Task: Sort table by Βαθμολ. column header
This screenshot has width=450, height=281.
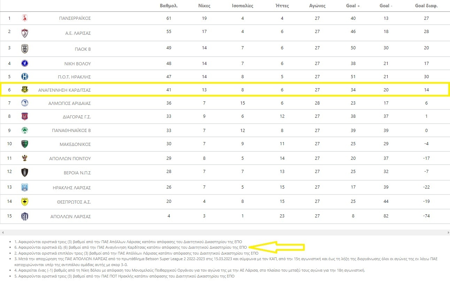Action: click(x=169, y=6)
